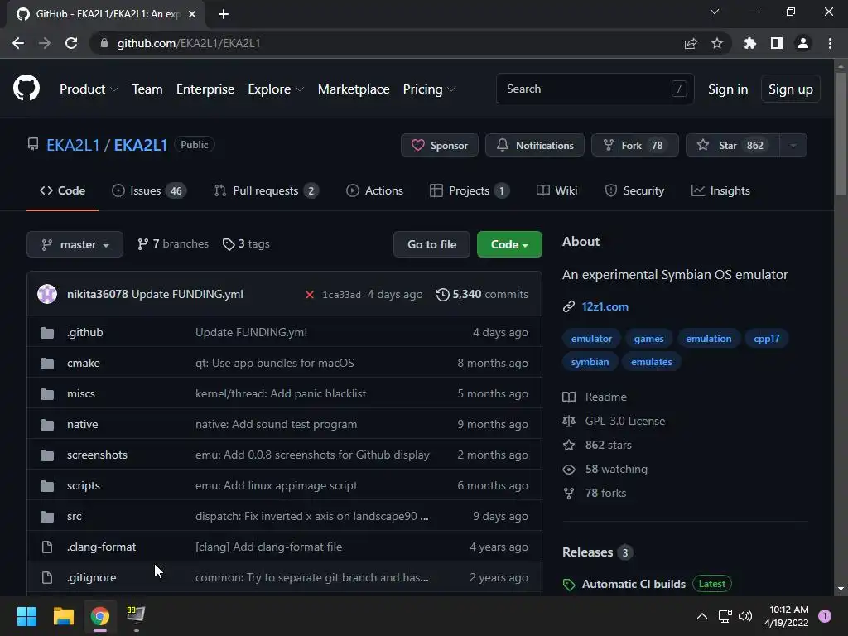
Task: Open the .clang-format file
Action: pos(101,547)
